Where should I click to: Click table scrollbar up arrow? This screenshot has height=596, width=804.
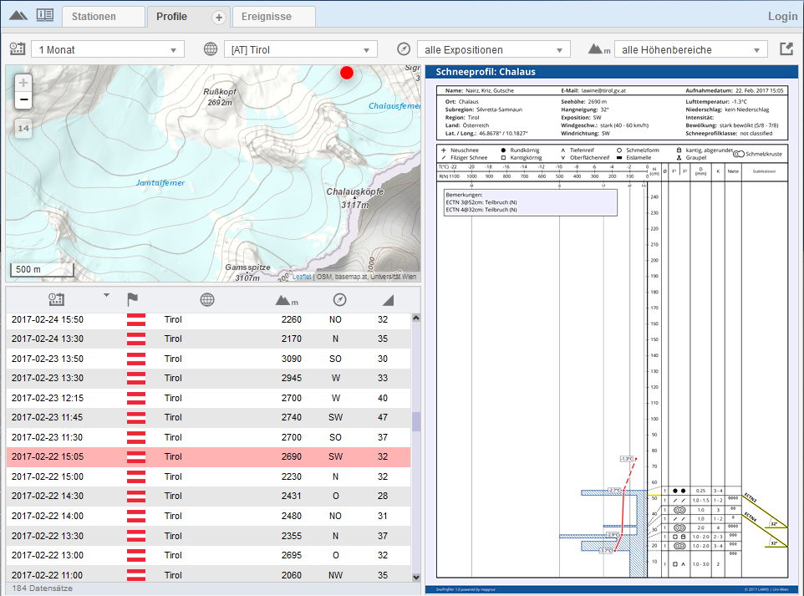[x=416, y=318]
